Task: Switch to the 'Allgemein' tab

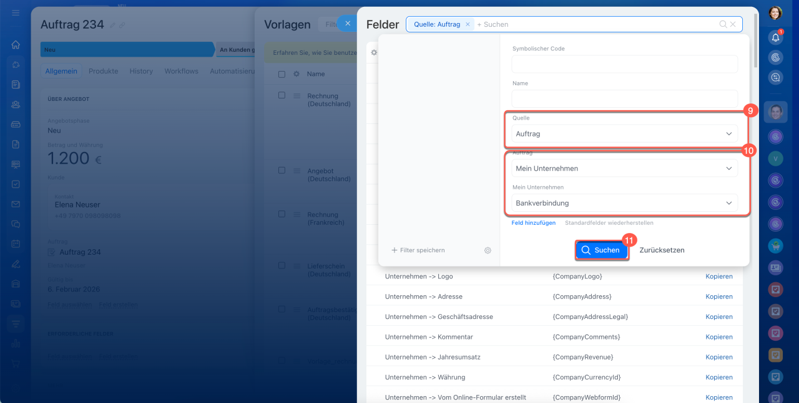Action: click(61, 71)
